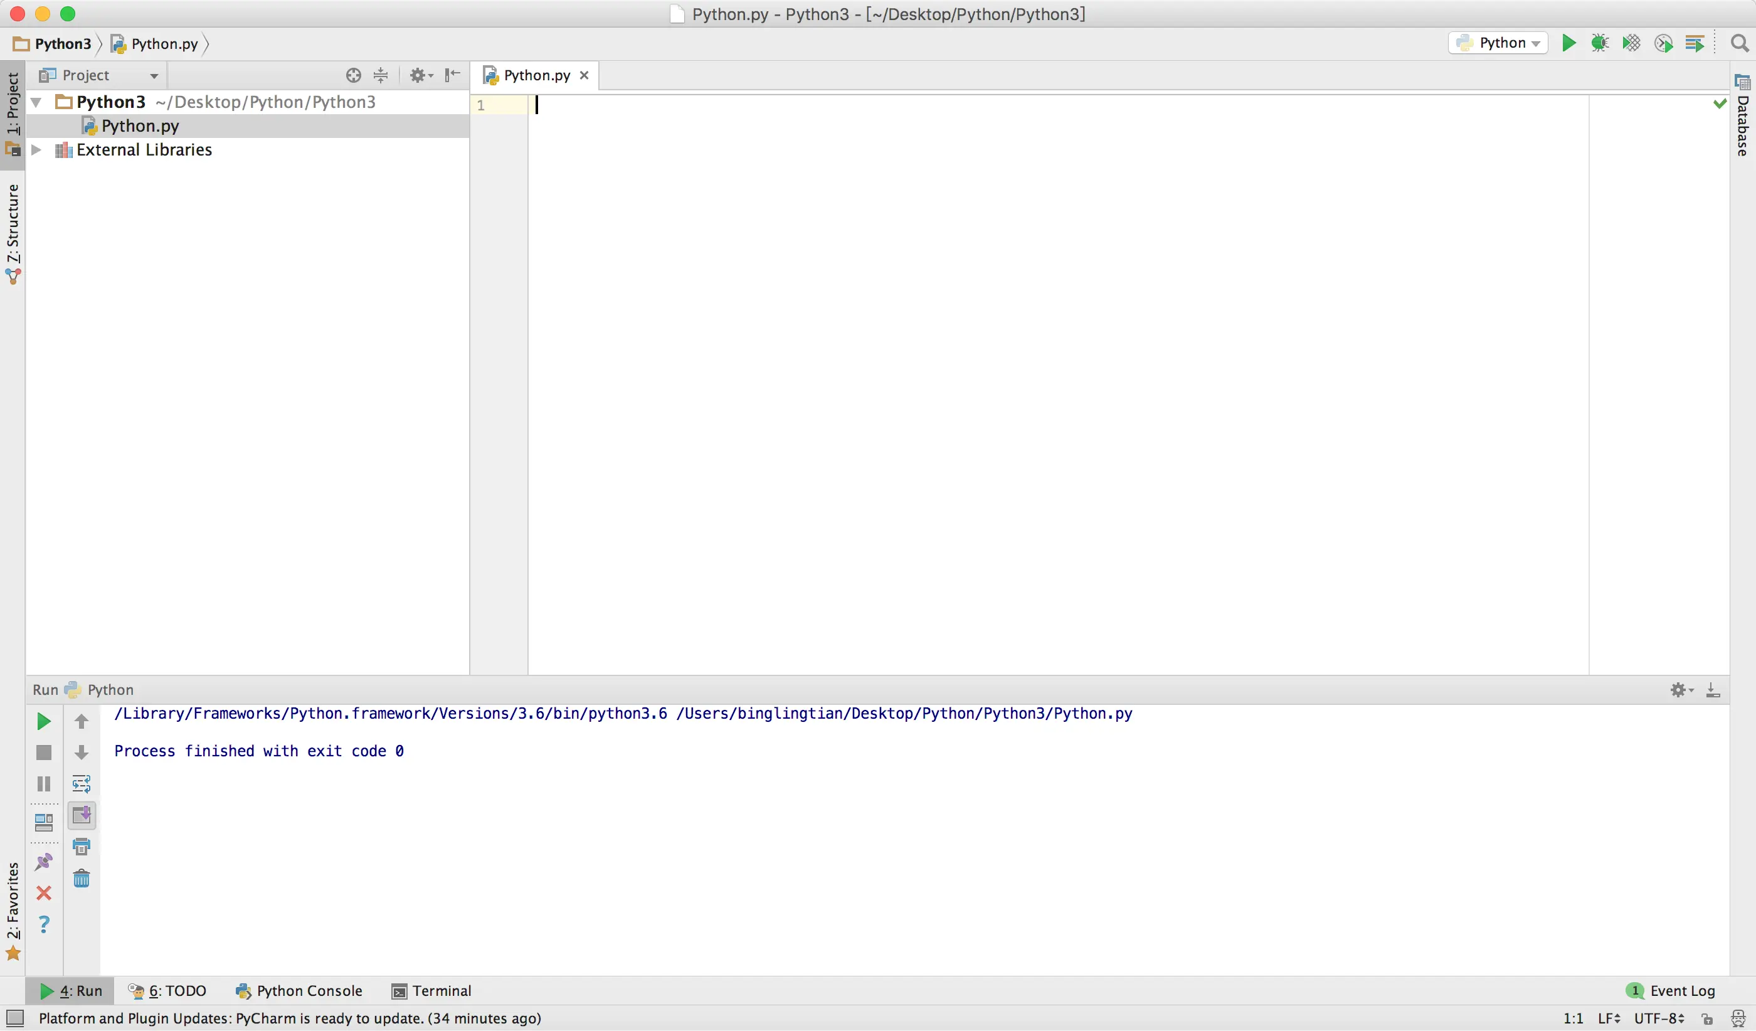Toggle the scroll to end button
1756x1031 pixels.
[x=82, y=815]
